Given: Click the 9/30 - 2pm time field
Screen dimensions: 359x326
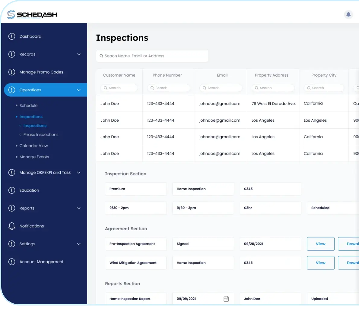Looking at the screenshot, I should click(x=136, y=208).
